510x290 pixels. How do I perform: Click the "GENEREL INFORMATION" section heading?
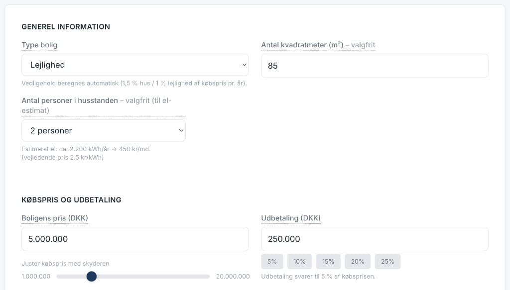(66, 27)
